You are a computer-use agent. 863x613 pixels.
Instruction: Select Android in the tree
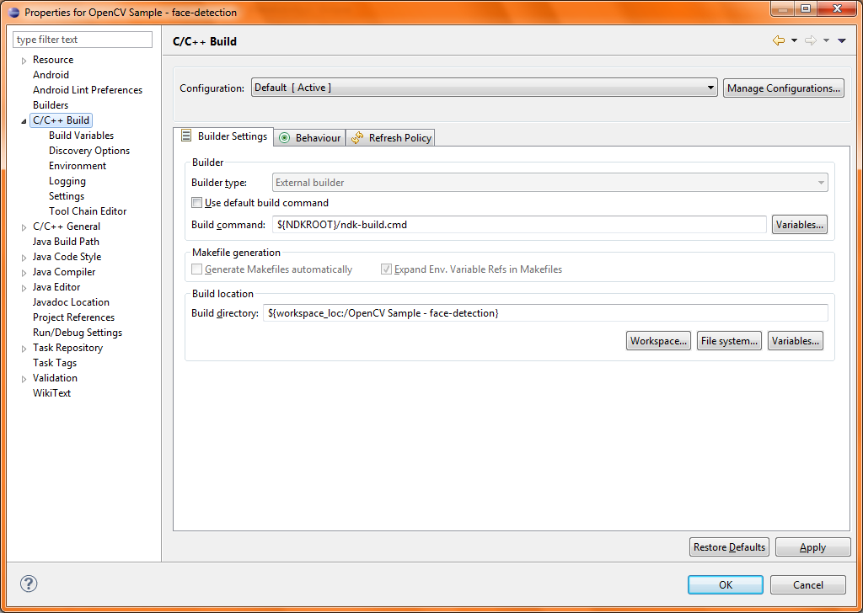pos(51,75)
